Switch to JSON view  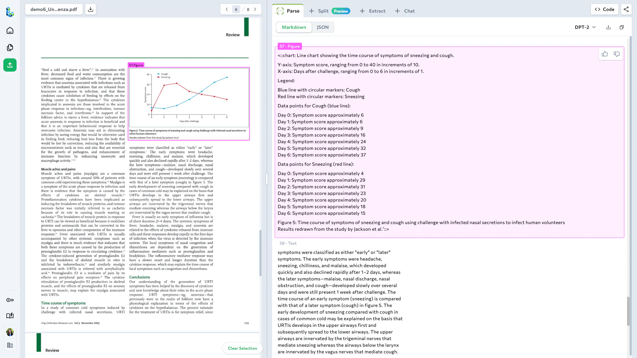point(322,27)
